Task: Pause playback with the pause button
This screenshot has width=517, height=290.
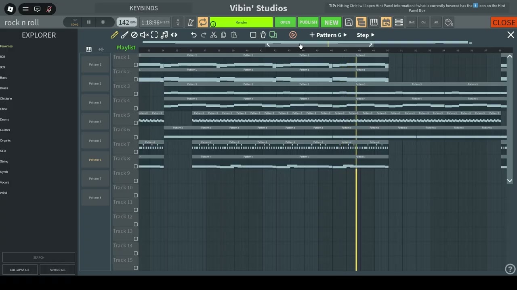Action: (x=89, y=22)
